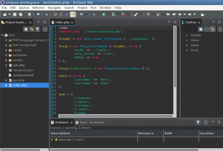
Task: Click the Open Perspective icon
Action: click(x=202, y=15)
